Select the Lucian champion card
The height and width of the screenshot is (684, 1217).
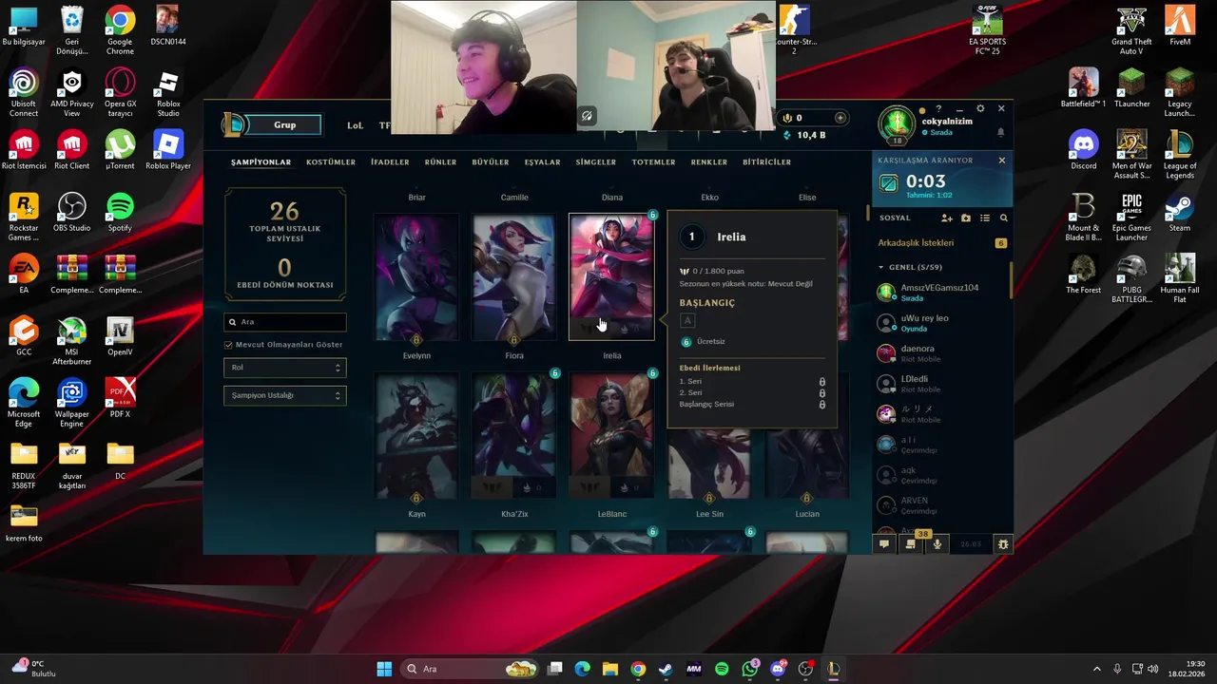pos(807,464)
